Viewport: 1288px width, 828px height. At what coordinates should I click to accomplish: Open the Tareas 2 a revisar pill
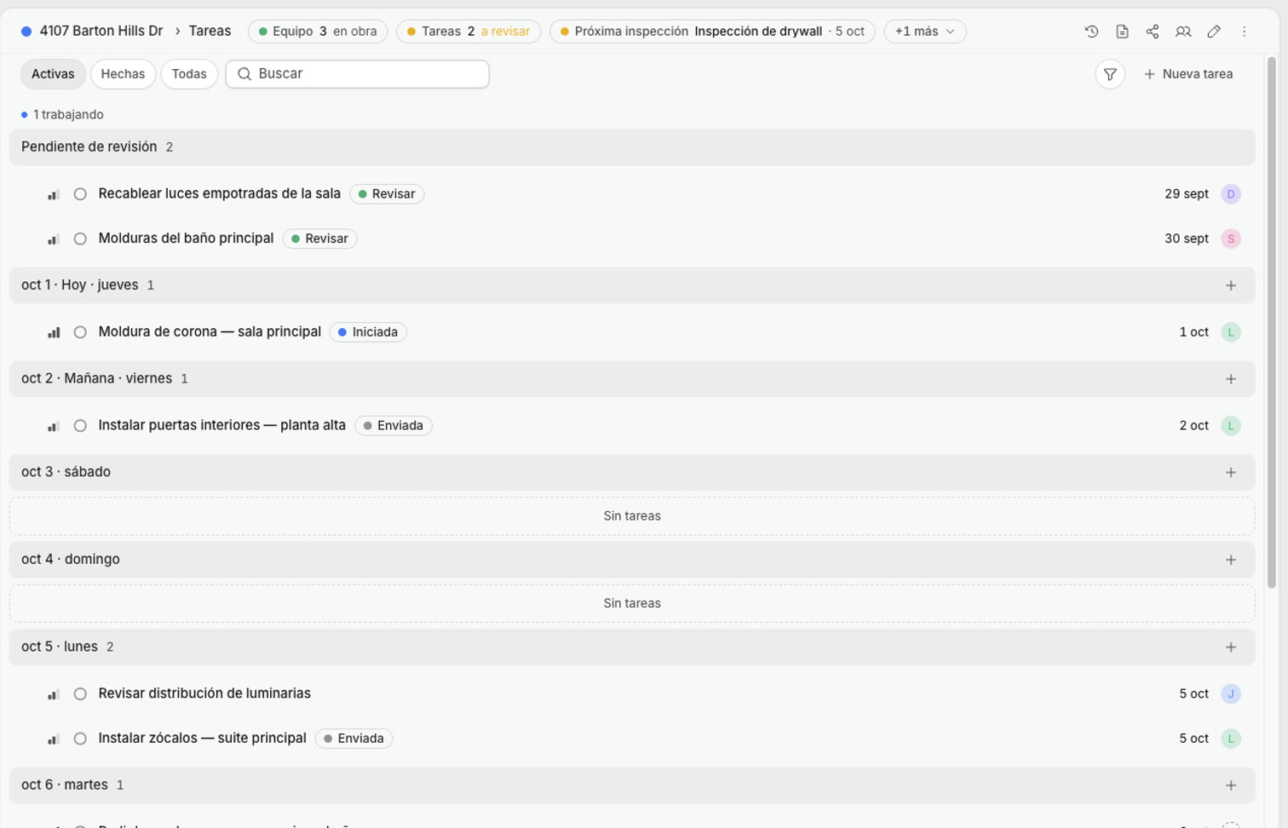point(469,32)
